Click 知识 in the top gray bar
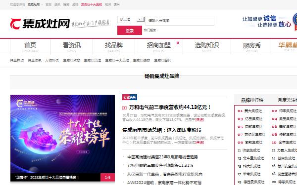This screenshot has width=297, height=185. pyautogui.click(x=108, y=4)
